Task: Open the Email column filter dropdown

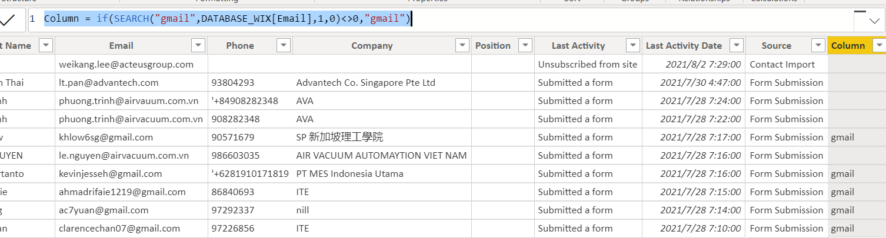Action: click(198, 46)
